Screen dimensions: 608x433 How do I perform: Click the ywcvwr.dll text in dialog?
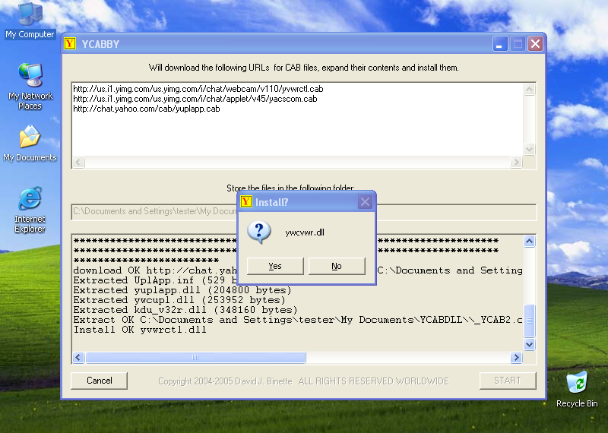click(x=305, y=232)
